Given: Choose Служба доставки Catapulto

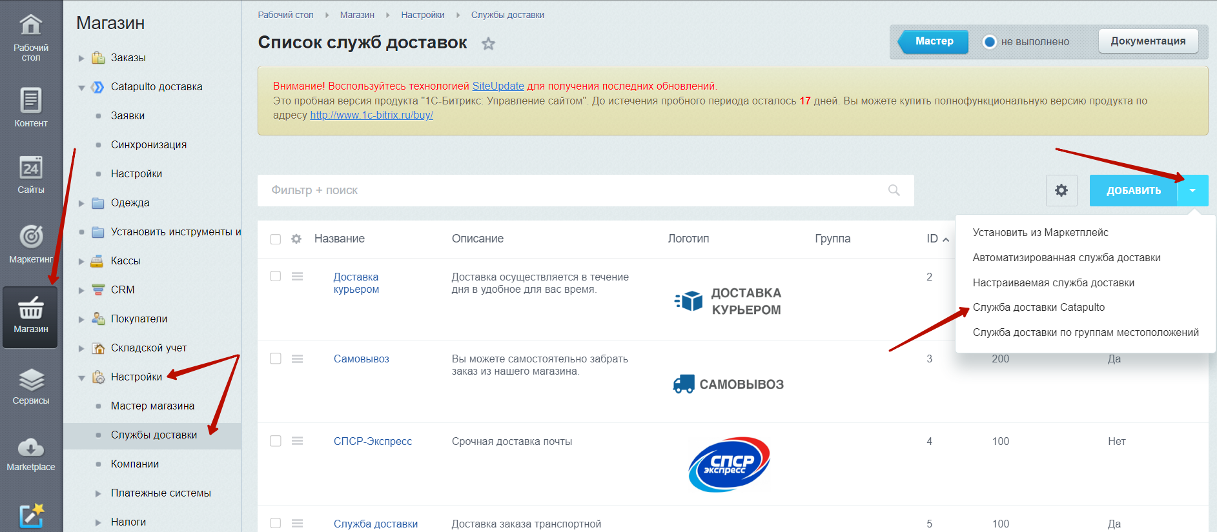Looking at the screenshot, I should click(x=1039, y=307).
